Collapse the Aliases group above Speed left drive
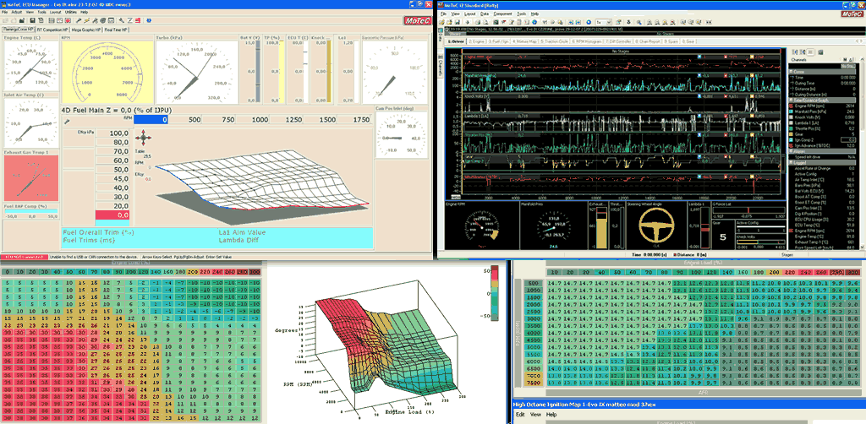Image resolution: width=866 pixels, height=424 pixels. point(791,151)
